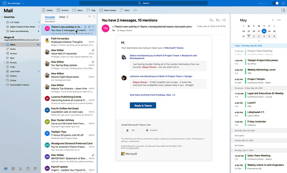Open Alex Wilber Voice Mail email
Image resolution: width=287 pixels, height=173 pixels.
[x=69, y=54]
